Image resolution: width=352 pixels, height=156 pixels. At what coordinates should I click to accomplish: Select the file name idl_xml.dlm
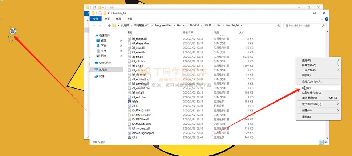pyautogui.click(x=138, y=97)
